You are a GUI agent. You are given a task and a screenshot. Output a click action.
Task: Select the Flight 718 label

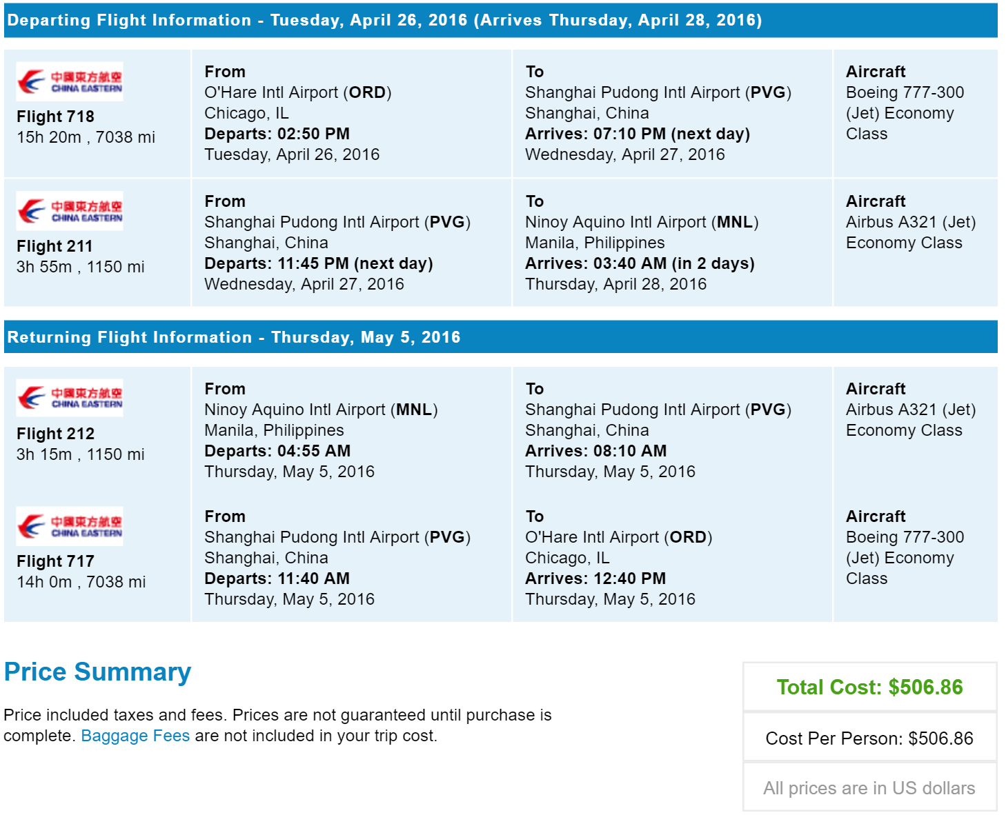tap(55, 117)
